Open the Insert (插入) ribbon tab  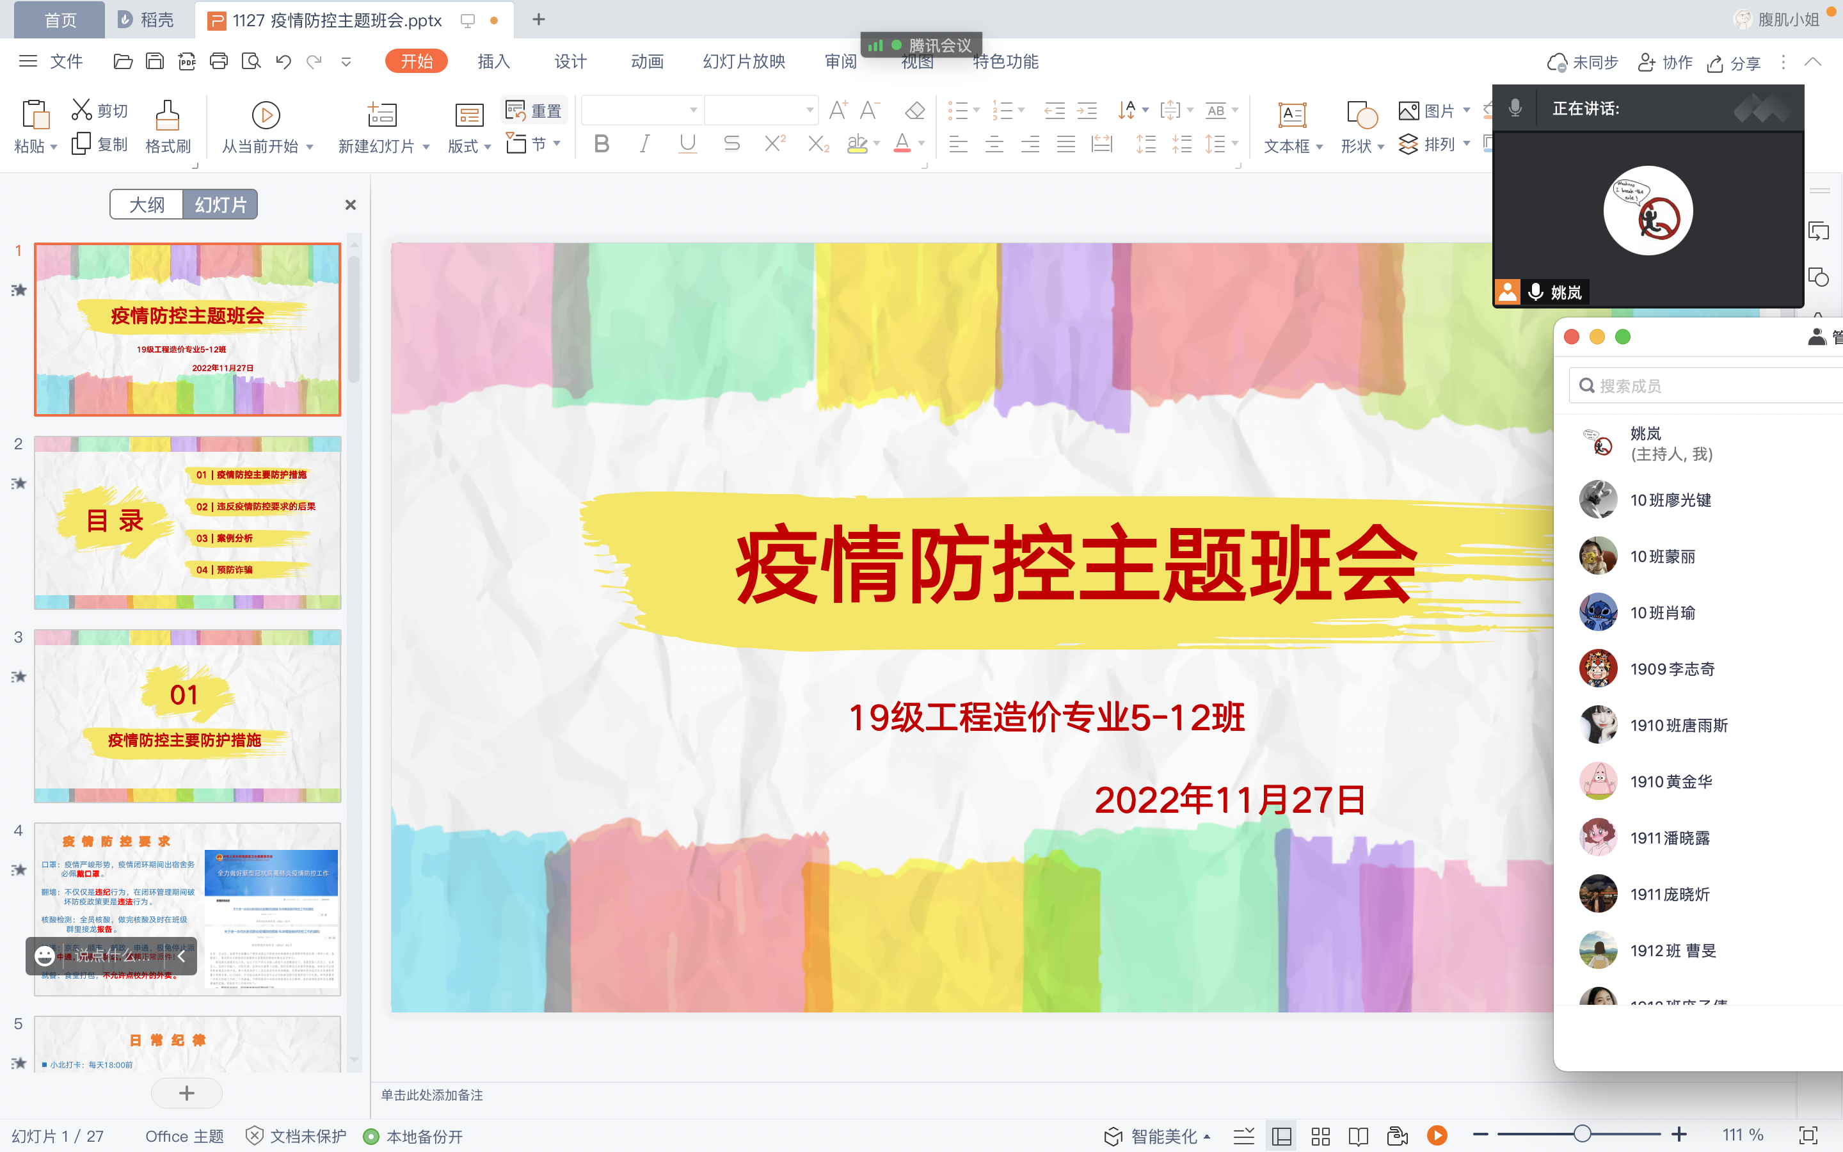point(493,61)
